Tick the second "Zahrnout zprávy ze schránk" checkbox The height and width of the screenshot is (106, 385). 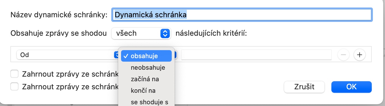[14, 86]
